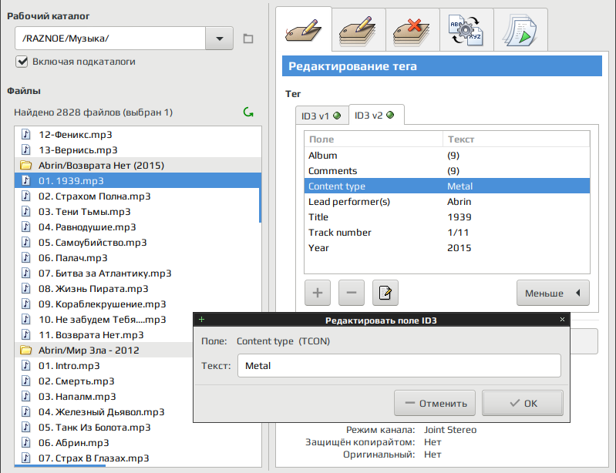
Task: Select the Album row in tag table
Action: pyautogui.click(x=447, y=156)
